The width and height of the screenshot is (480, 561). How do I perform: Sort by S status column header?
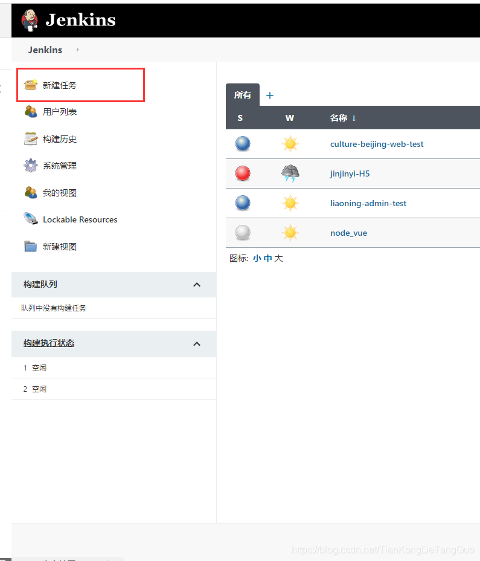[x=240, y=118]
